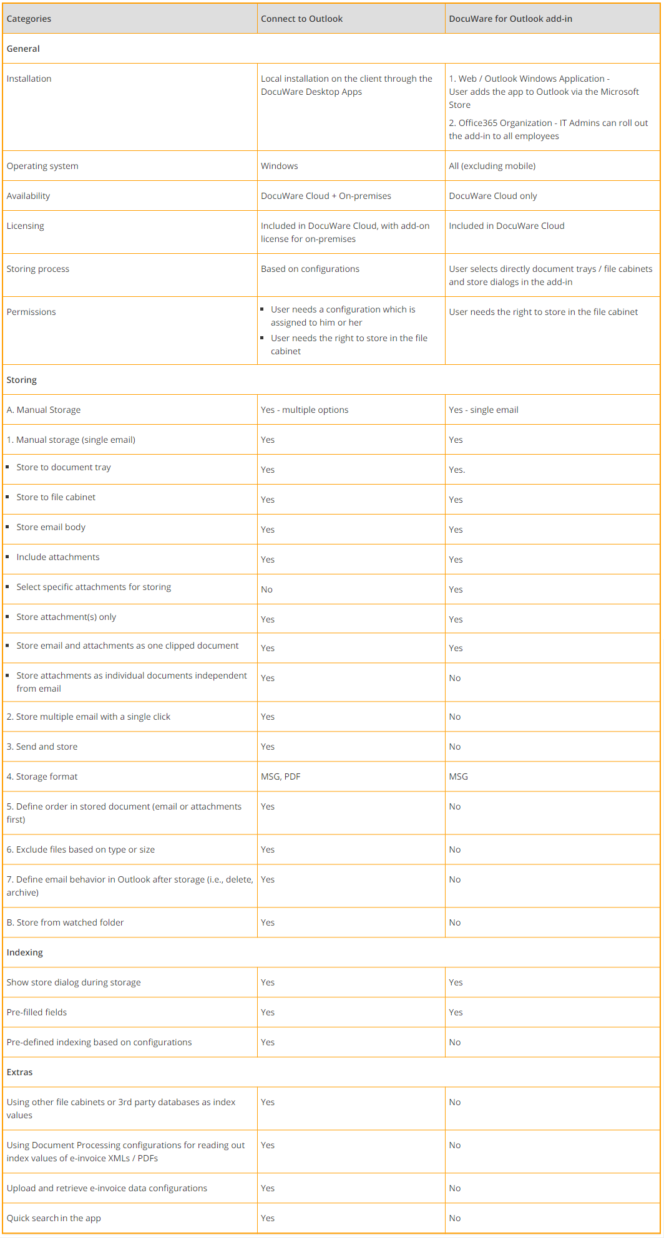Select the General section heading
664x1238 pixels.
click(23, 49)
